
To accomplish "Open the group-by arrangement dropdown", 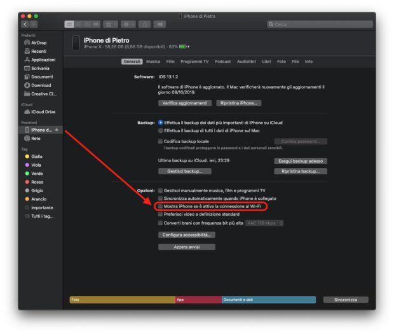I will (x=111, y=24).
